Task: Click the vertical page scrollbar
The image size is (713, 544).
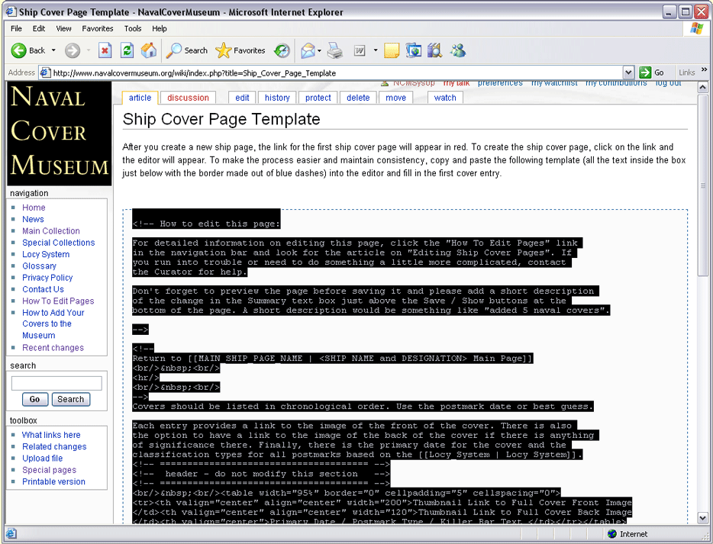Action: click(x=703, y=305)
